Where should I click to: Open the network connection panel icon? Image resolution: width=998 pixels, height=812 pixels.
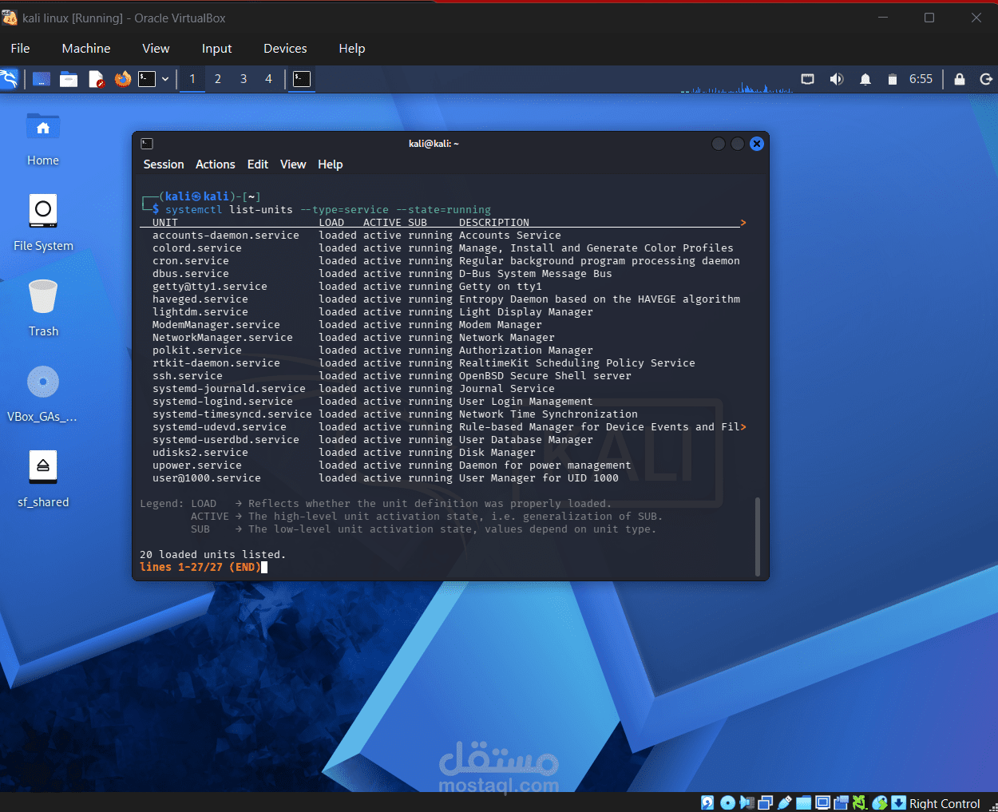pyautogui.click(x=808, y=79)
